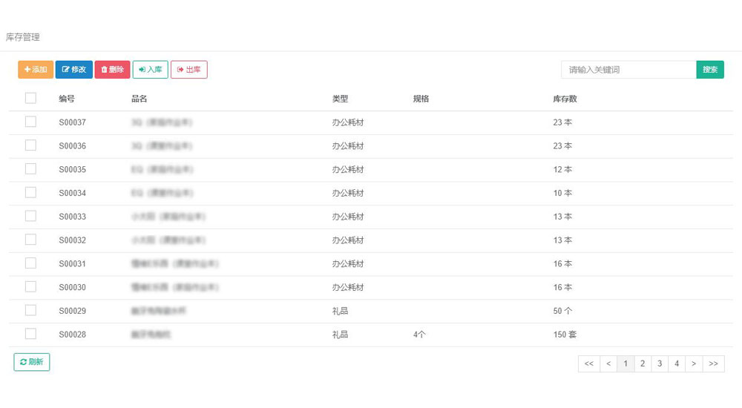742x408 pixels.
Task: Select page 2 in pagination
Action: [x=643, y=363]
